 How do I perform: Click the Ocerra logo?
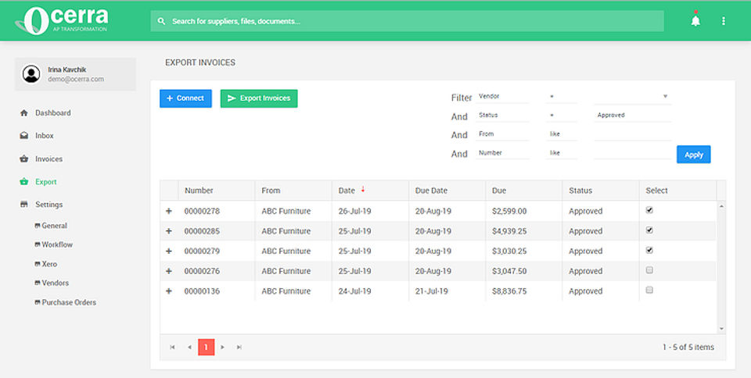pos(63,20)
